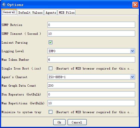The width and height of the screenshot is (140, 128).
Task: Focus the Max Repetitions (GetBulk) field
Action: 91,103
